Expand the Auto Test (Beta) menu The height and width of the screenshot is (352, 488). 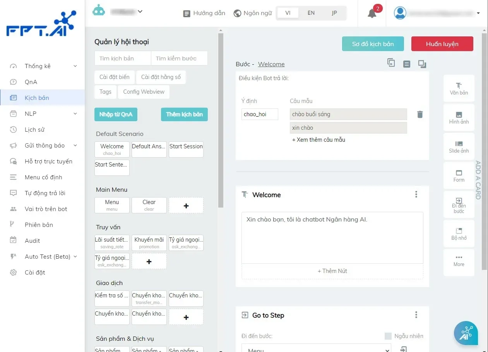pos(75,257)
